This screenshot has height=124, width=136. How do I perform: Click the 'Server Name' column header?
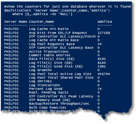tap(16, 22)
